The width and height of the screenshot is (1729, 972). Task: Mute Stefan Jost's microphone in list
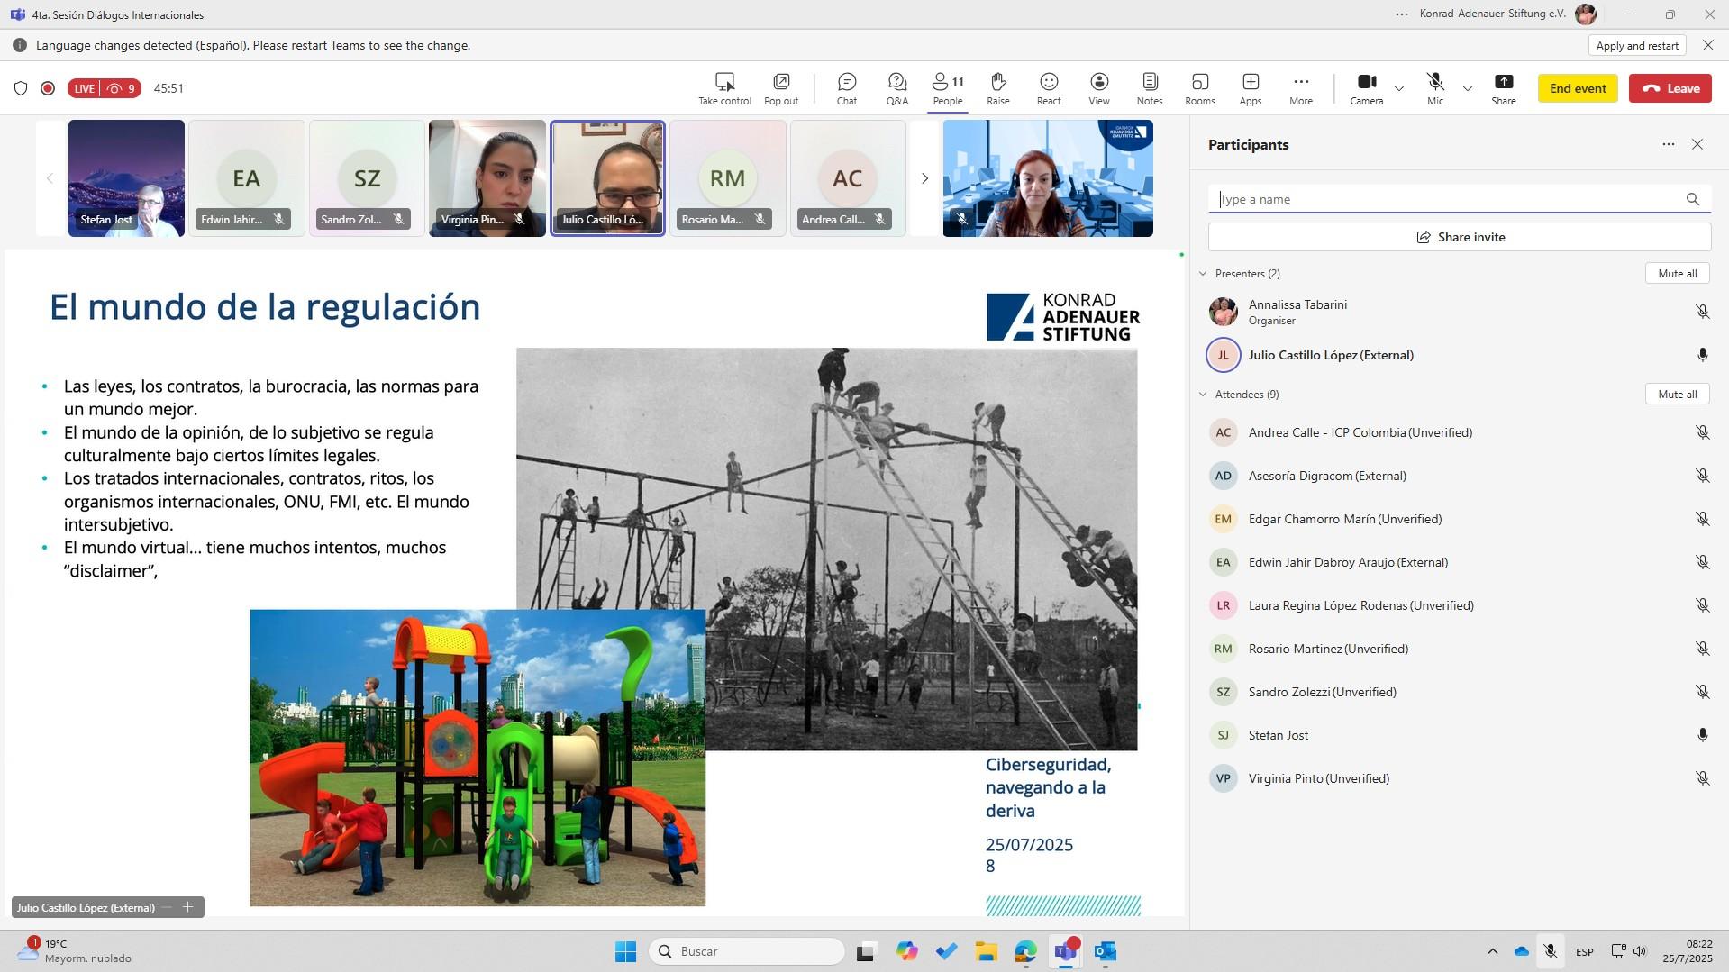(1702, 735)
